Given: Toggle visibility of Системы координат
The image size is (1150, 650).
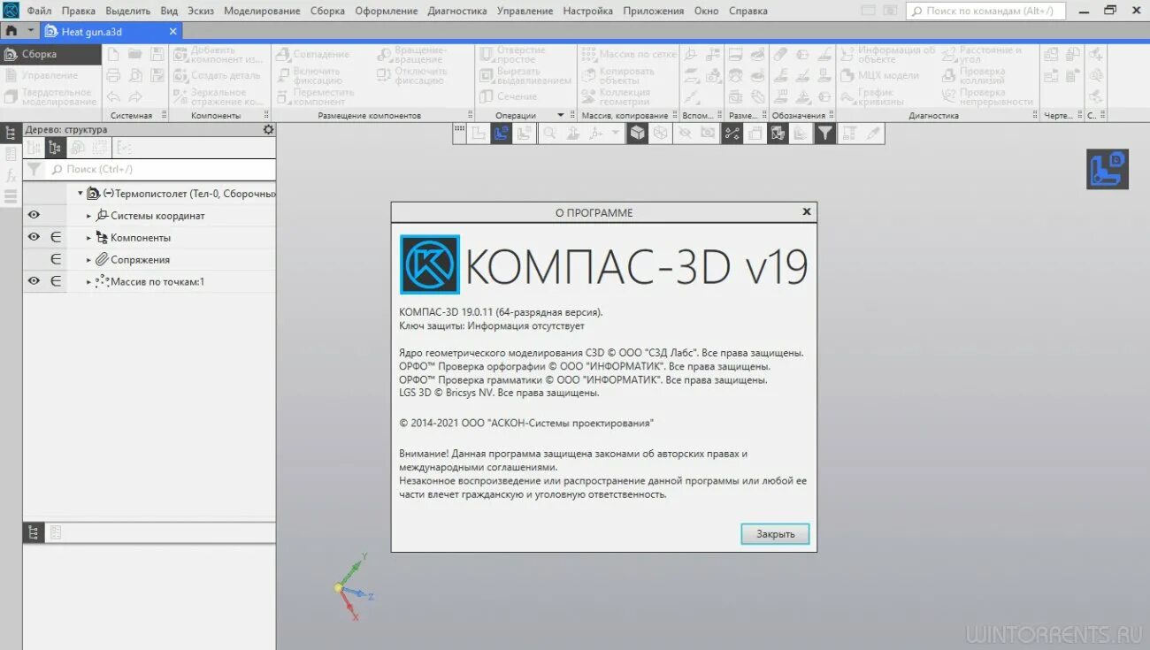Looking at the screenshot, I should point(34,216).
